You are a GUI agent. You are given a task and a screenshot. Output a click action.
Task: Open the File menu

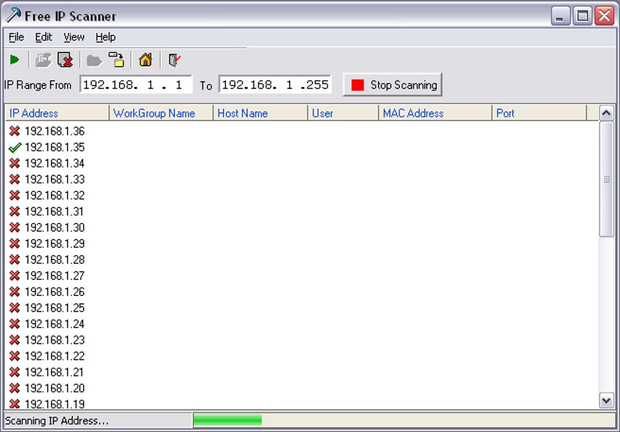click(x=16, y=37)
